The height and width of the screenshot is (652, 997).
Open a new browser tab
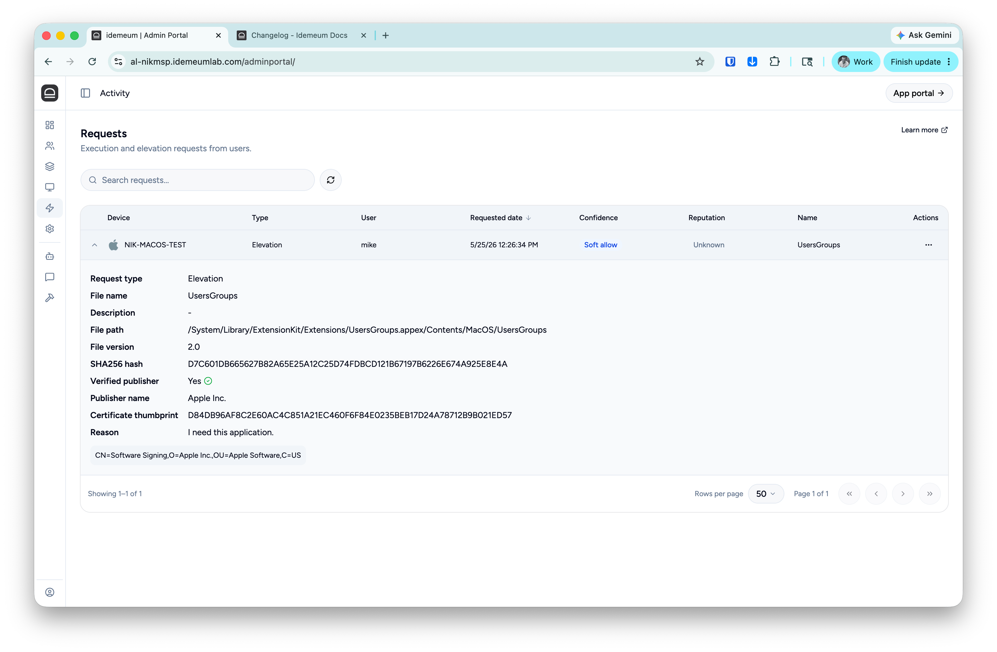385,35
